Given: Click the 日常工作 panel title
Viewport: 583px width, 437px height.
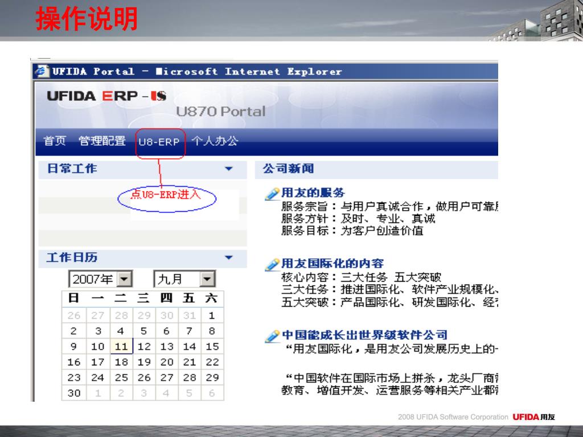Looking at the screenshot, I should coord(72,168).
